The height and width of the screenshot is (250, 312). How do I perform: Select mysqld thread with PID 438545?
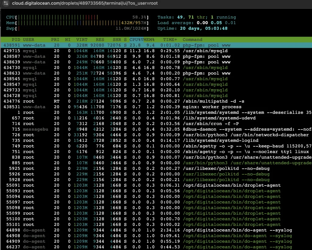[x=156, y=79]
